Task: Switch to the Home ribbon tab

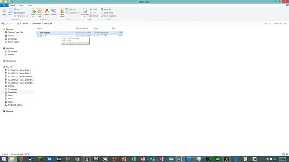Action: [13, 5]
